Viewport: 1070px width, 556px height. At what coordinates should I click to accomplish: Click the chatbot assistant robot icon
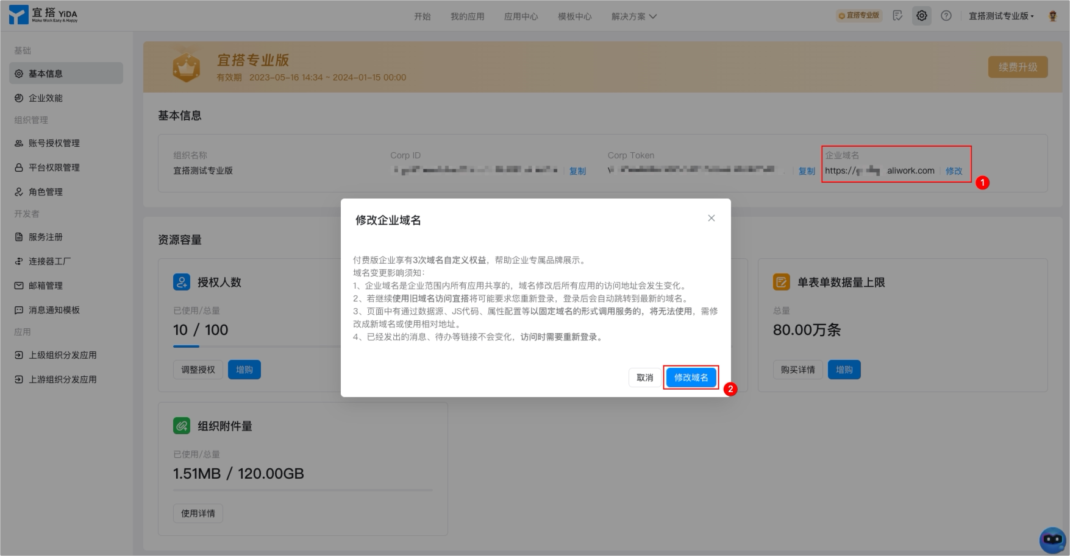pyautogui.click(x=1052, y=540)
